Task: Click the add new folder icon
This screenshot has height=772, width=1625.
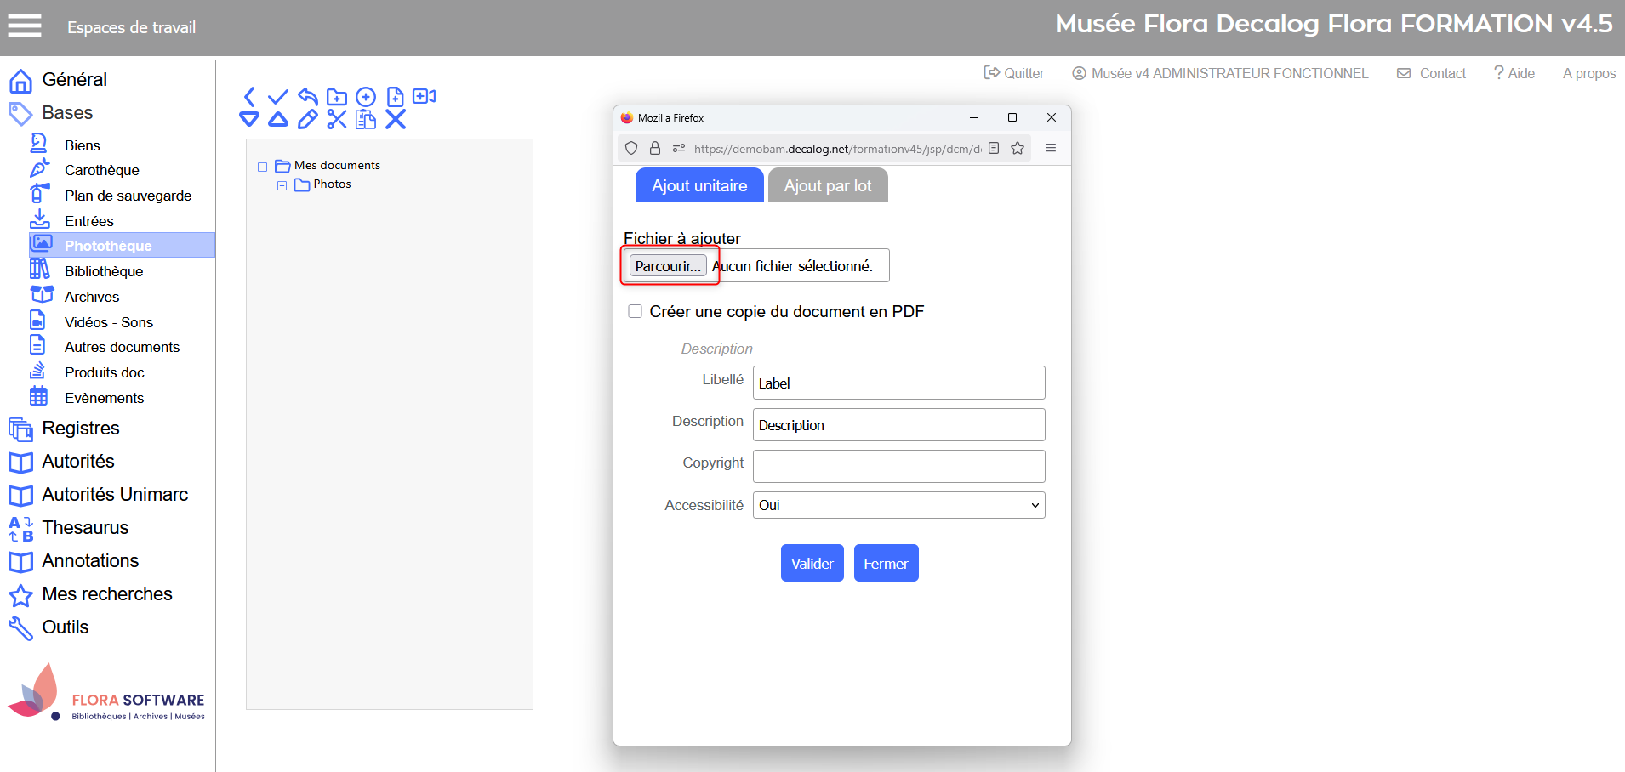Action: 337,97
